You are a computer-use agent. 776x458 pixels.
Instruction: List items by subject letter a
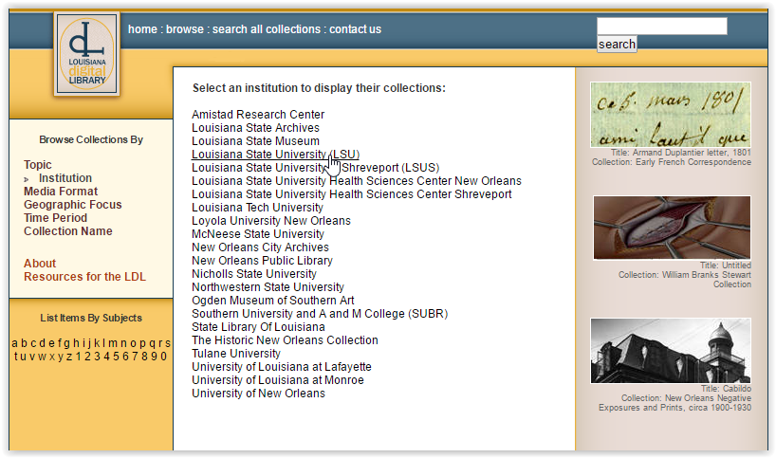(15, 343)
